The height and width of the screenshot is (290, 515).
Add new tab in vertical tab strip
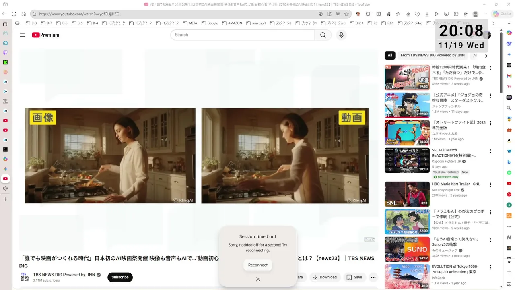pos(5,199)
